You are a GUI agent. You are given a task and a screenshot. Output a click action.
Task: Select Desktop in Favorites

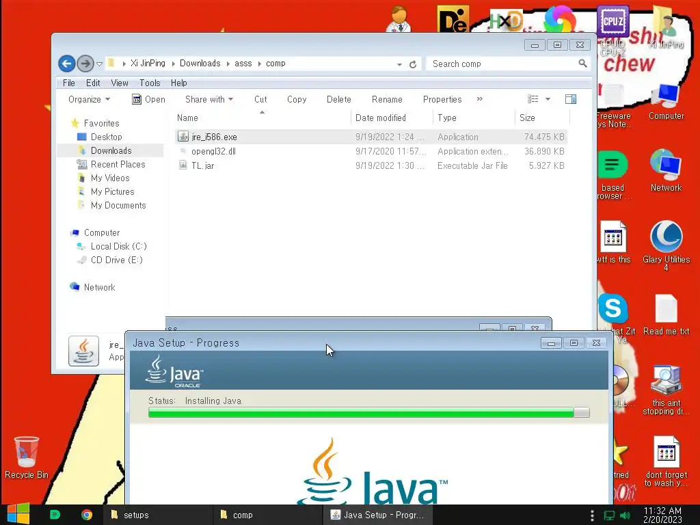coord(106,137)
